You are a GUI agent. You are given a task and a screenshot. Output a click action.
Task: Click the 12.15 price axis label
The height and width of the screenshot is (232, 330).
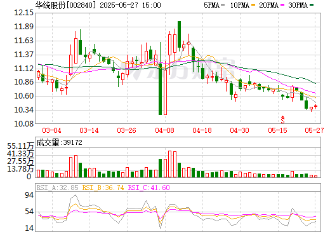pyautogui.click(x=23, y=13)
